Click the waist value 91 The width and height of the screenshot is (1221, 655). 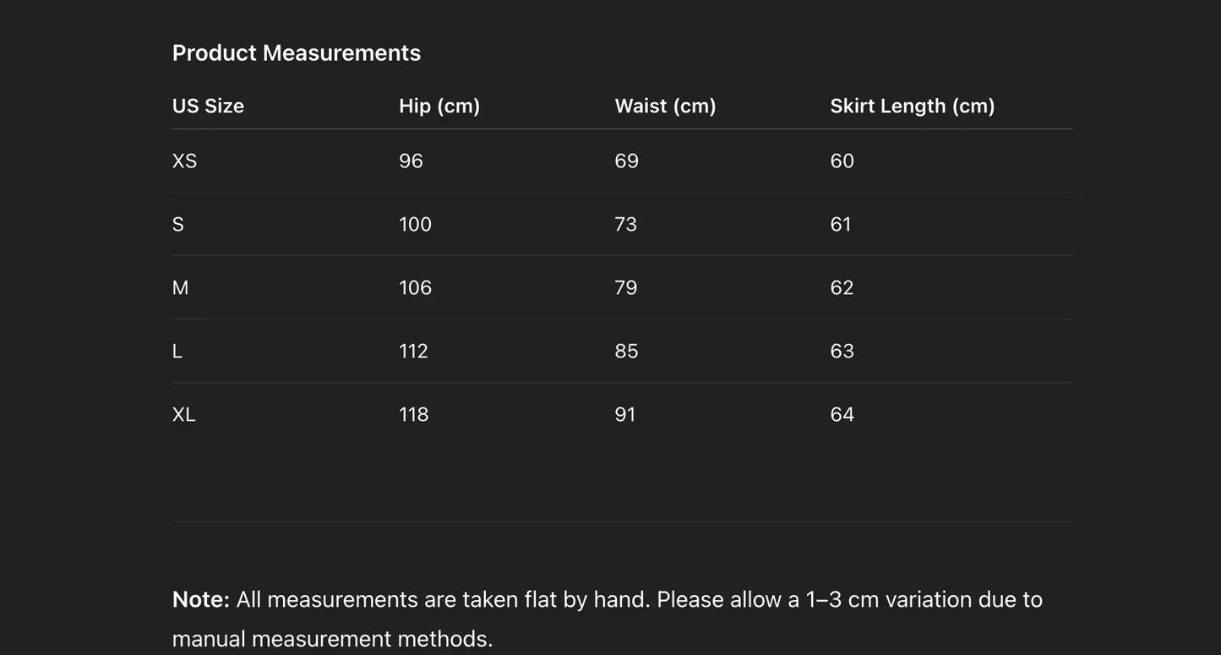click(624, 414)
